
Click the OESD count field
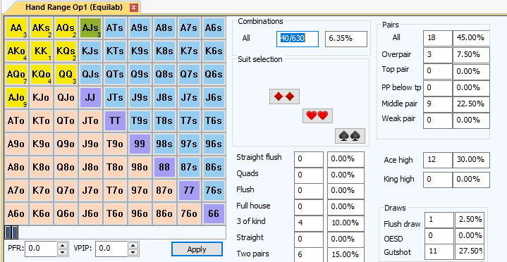[x=439, y=236]
